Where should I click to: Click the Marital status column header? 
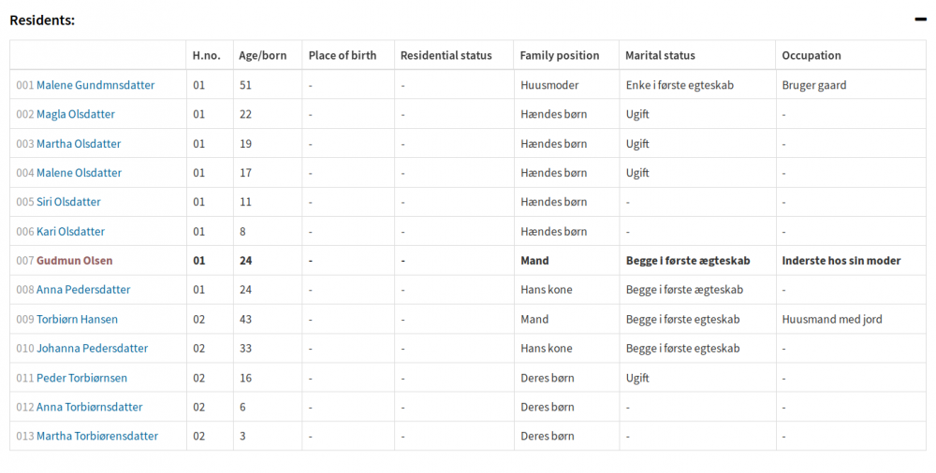point(660,55)
